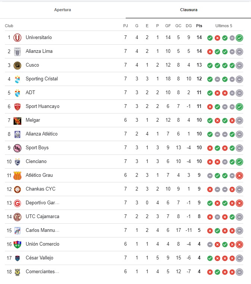251x284 pixels.
Task: Click the Sport Boys pink badge
Action: (x=17, y=148)
